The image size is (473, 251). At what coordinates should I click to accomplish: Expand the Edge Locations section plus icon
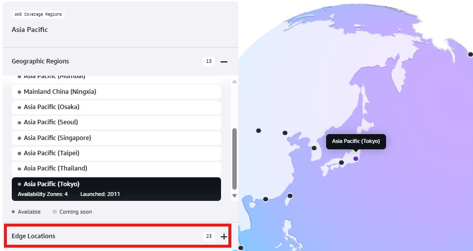[x=224, y=237]
